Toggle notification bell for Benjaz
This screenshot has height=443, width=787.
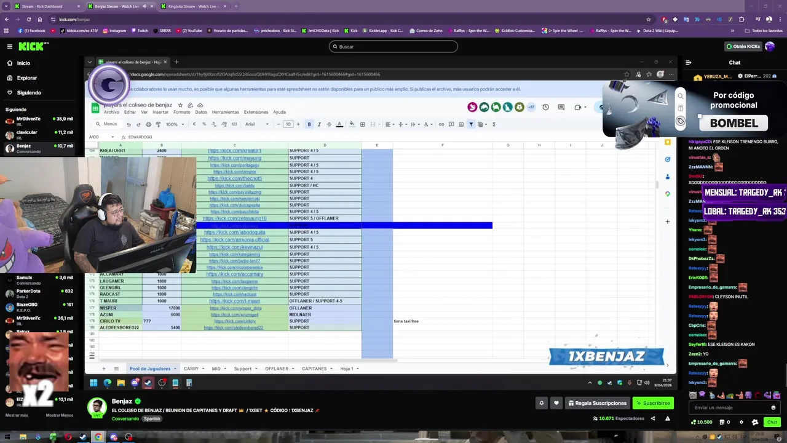(541, 403)
